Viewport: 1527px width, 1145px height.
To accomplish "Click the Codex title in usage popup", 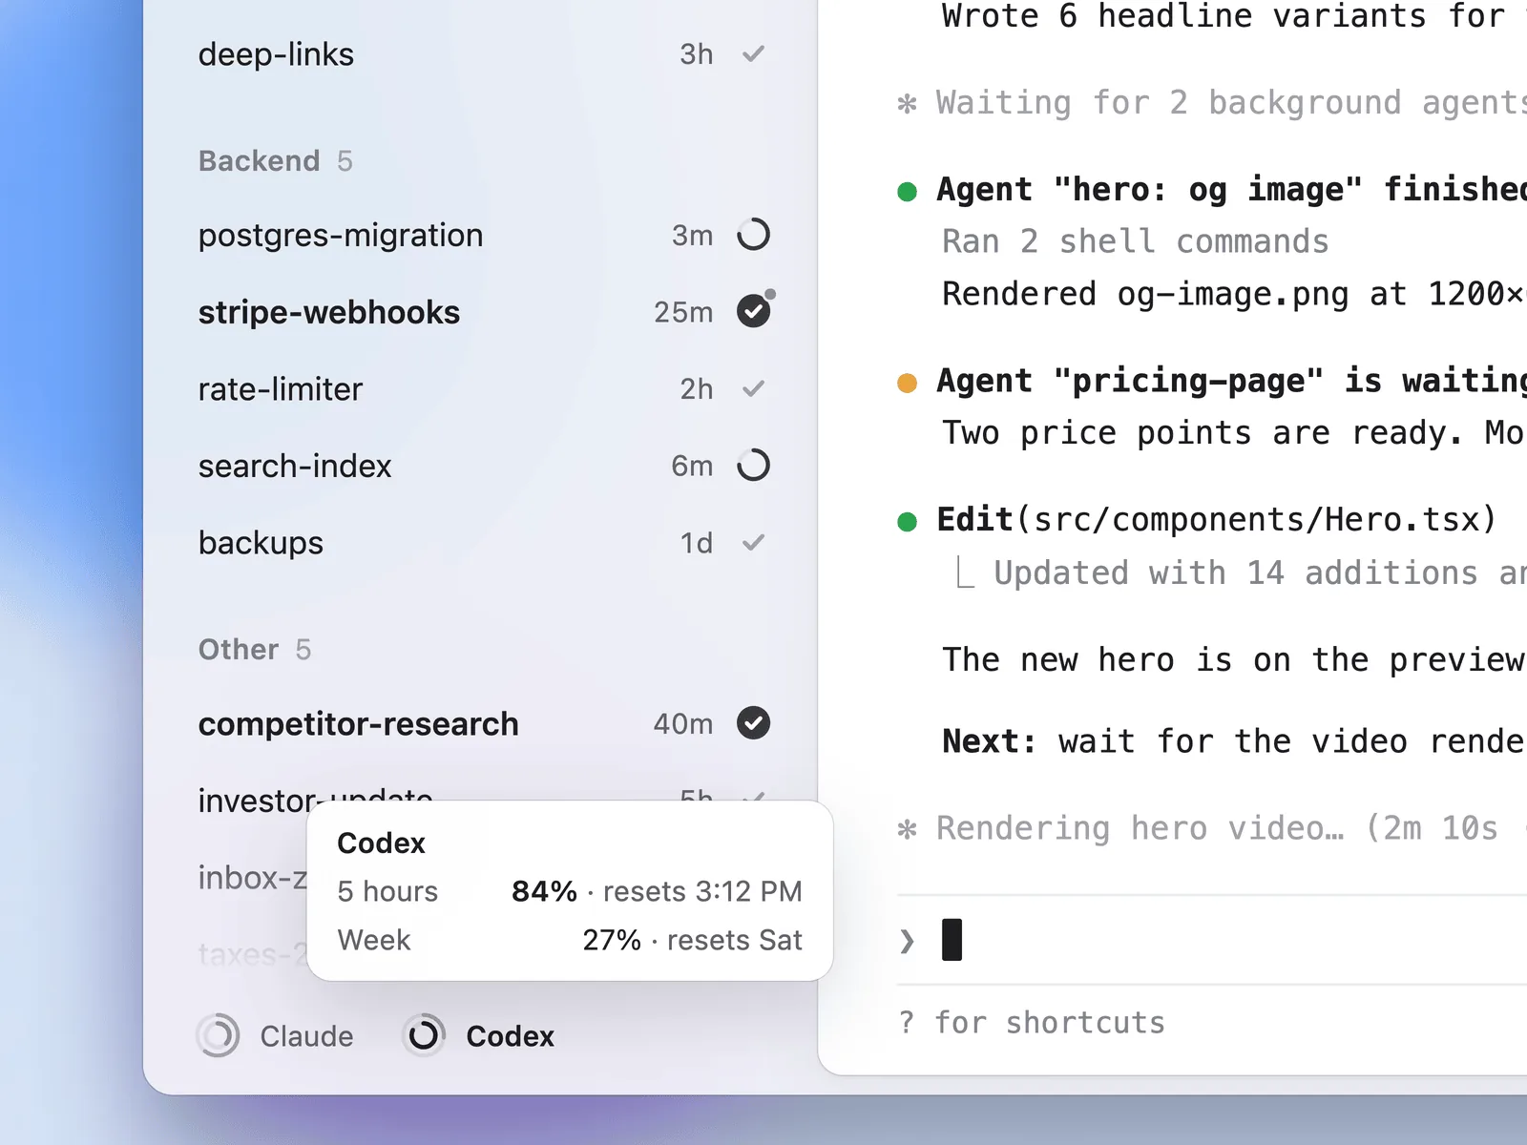I will (381, 843).
